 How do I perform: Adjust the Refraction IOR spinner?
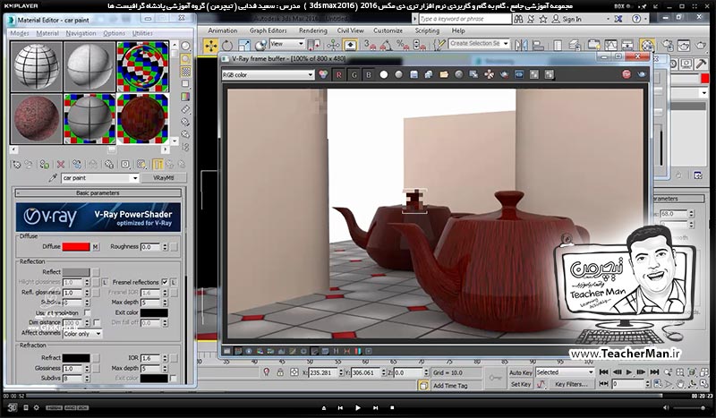(x=165, y=358)
